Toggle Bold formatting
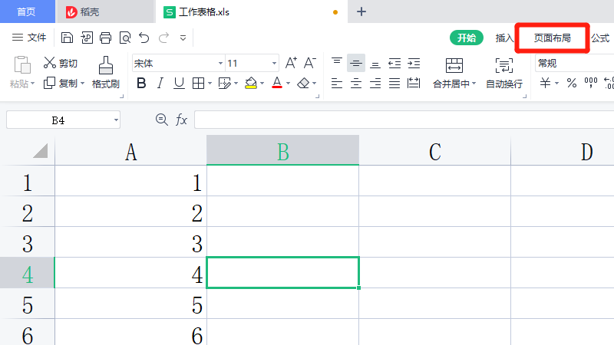The image size is (614, 345). pyautogui.click(x=141, y=83)
